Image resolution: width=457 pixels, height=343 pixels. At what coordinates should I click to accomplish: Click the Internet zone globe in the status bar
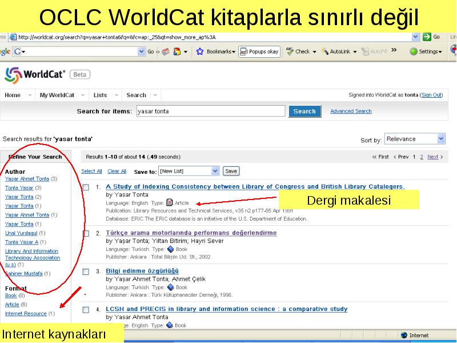click(x=404, y=335)
